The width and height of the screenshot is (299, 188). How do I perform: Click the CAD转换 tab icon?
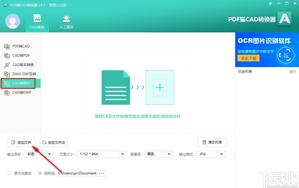pos(37,19)
